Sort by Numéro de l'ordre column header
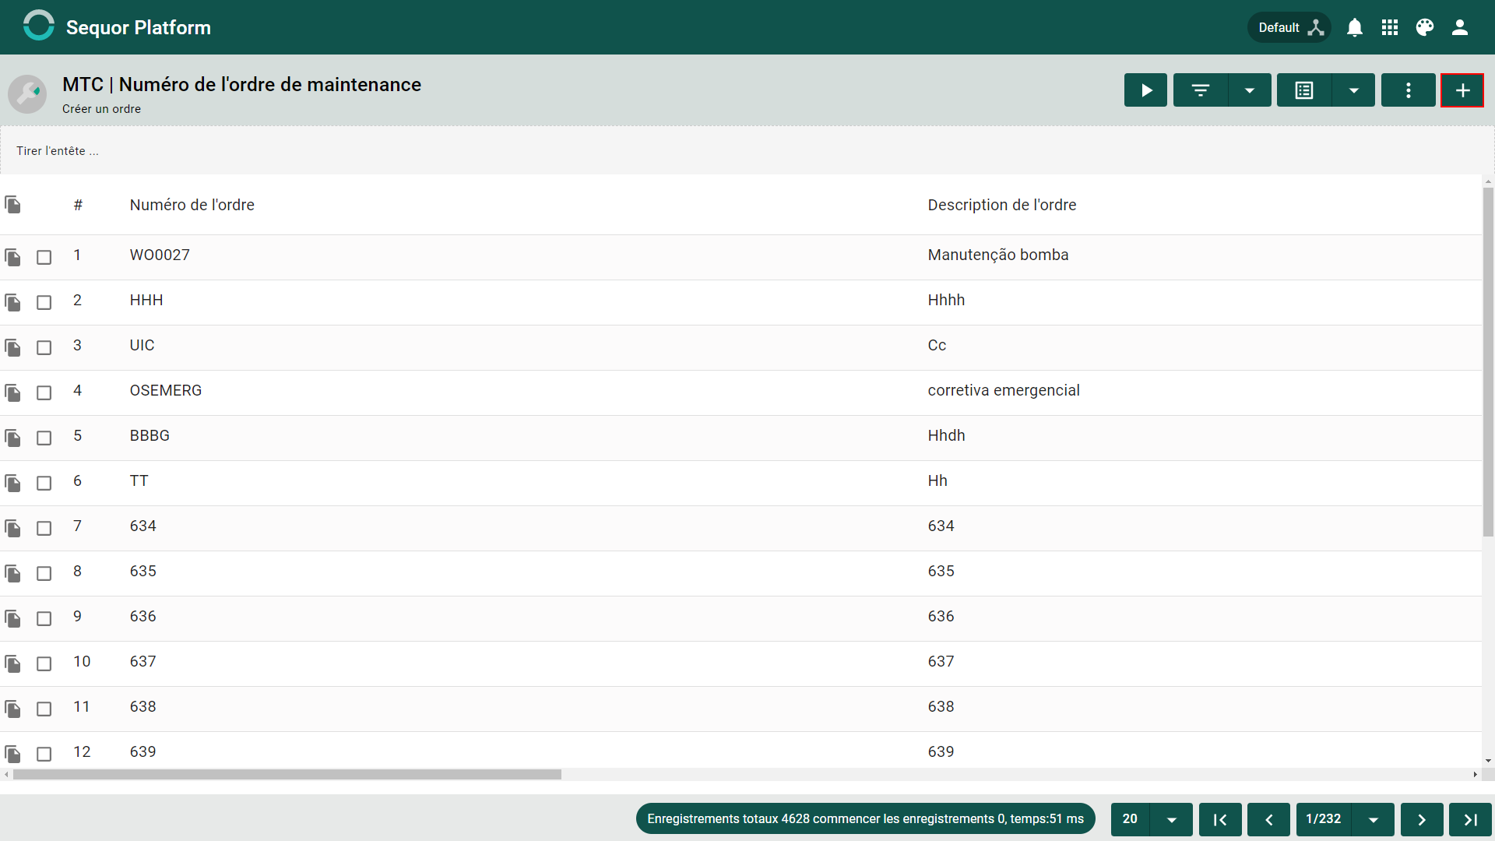The width and height of the screenshot is (1495, 841). pyautogui.click(x=192, y=205)
